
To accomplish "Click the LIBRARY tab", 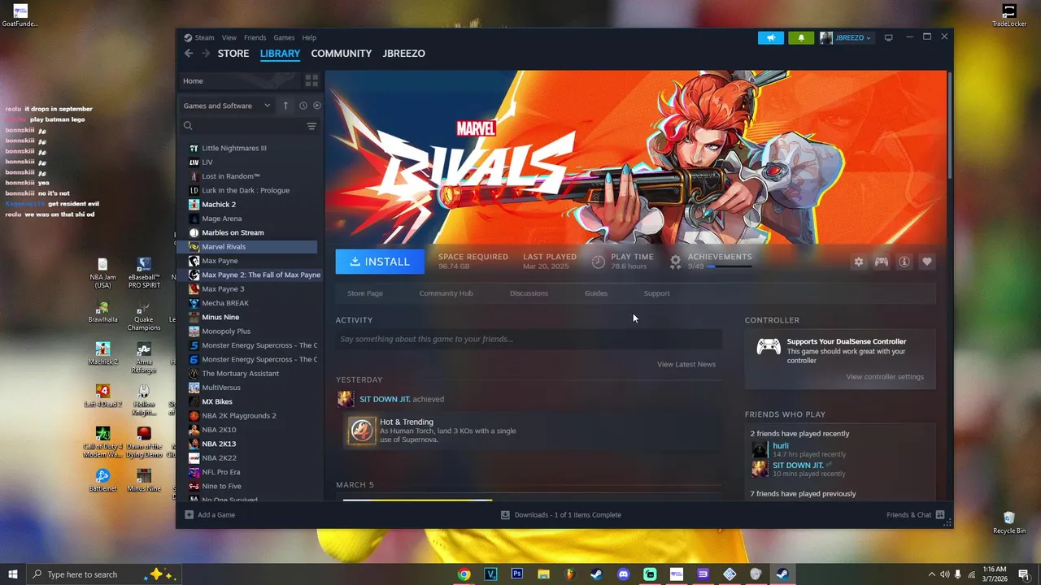I will (x=280, y=54).
